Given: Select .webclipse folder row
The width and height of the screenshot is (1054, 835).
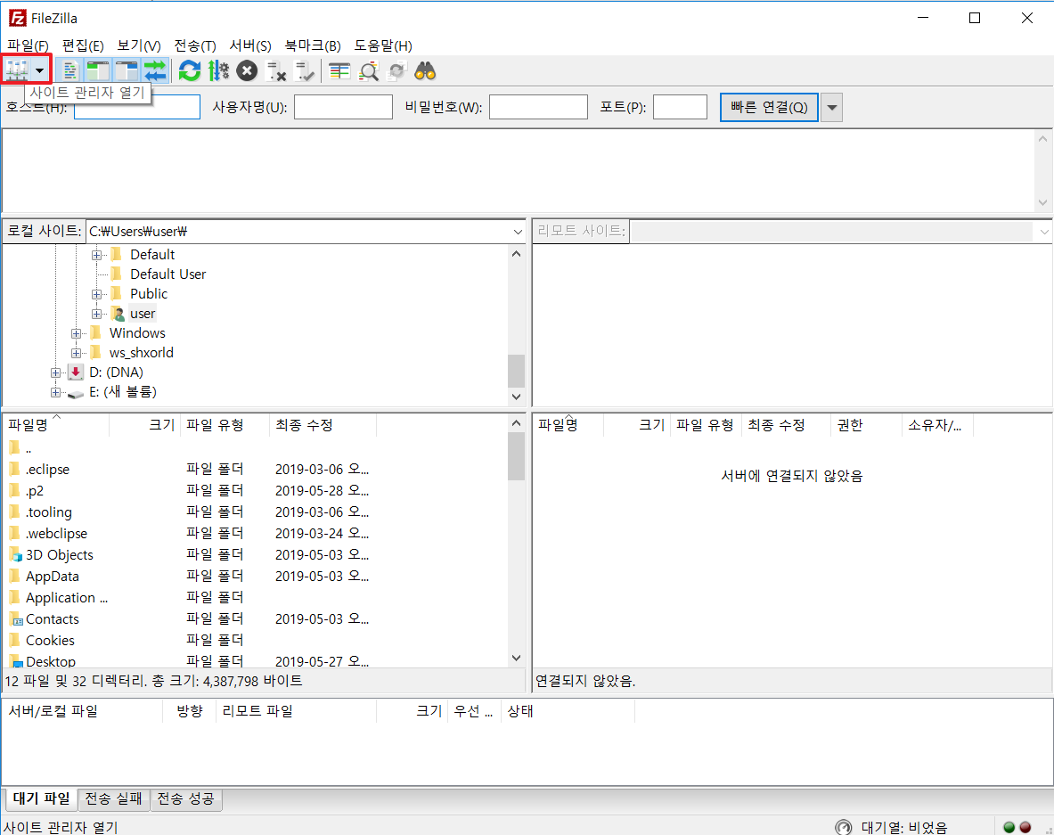Looking at the screenshot, I should (x=256, y=533).
